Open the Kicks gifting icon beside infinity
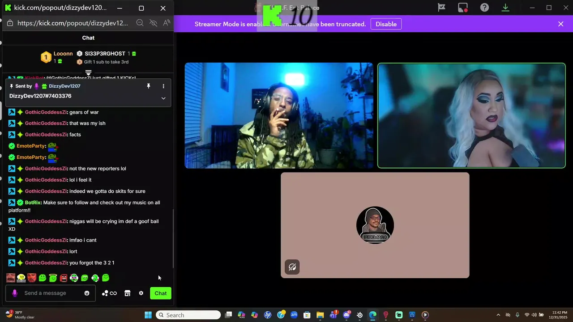The height and width of the screenshot is (322, 573). point(105,293)
